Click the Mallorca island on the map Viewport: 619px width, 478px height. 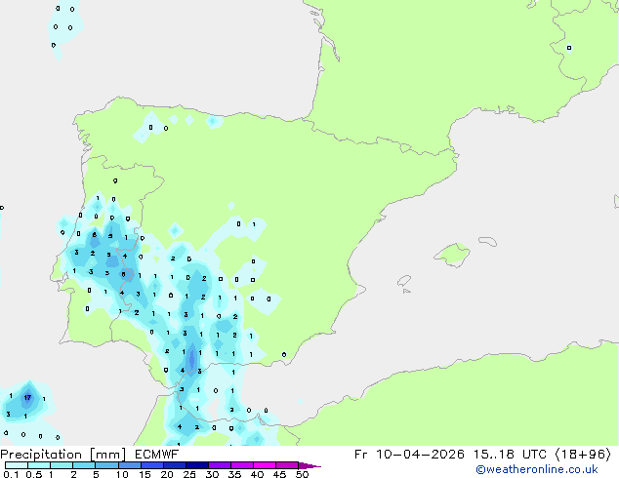pyautogui.click(x=453, y=255)
